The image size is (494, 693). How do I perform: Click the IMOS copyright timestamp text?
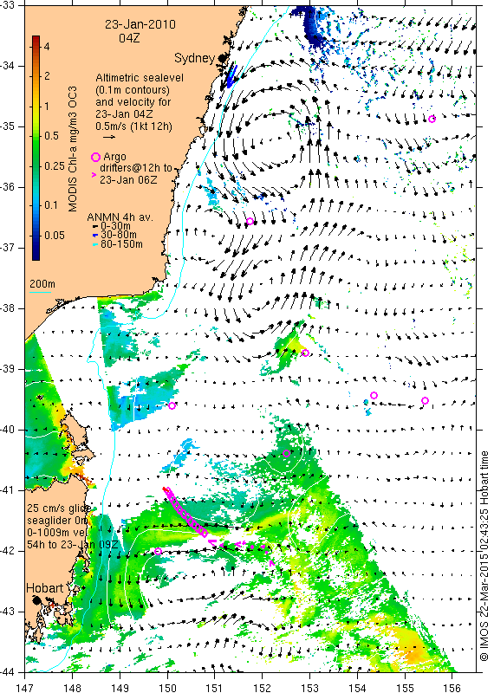pyautogui.click(x=484, y=556)
